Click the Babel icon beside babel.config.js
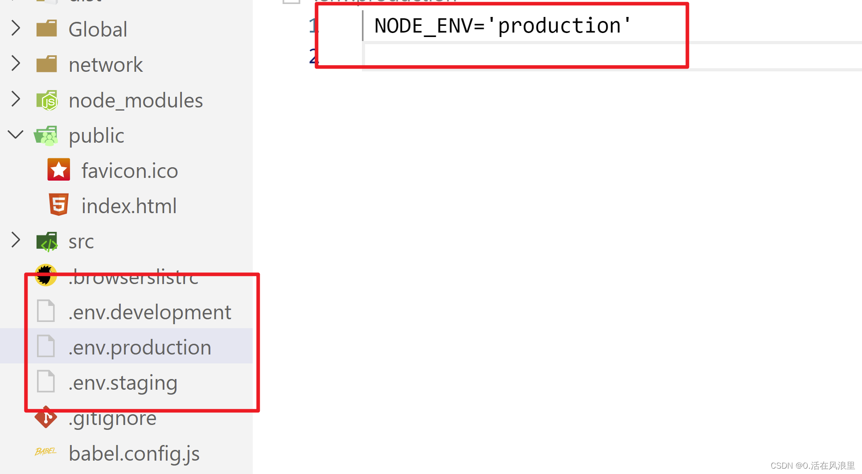This screenshot has height=474, width=862. pyautogui.click(x=46, y=452)
